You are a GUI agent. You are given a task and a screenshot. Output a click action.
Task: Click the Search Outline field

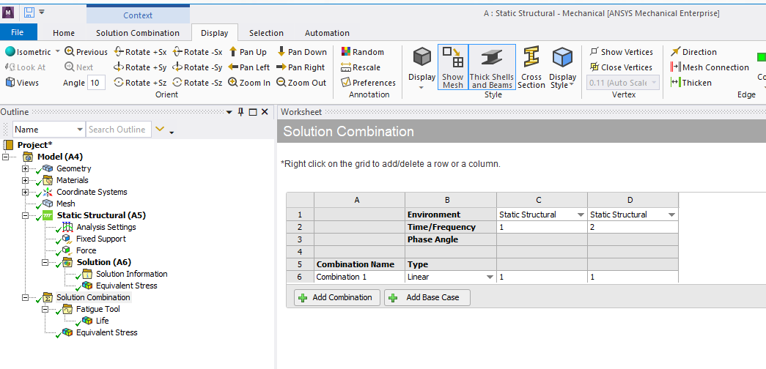118,130
